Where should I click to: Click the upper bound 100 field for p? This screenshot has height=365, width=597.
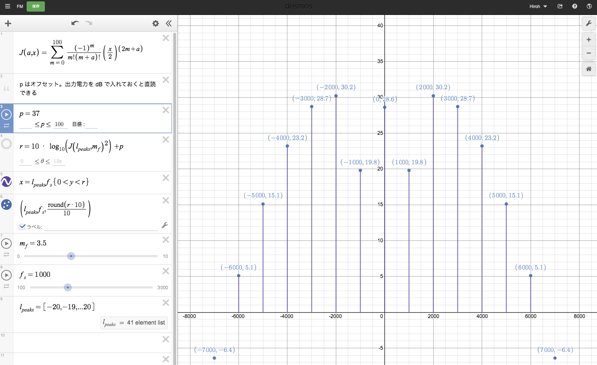point(59,124)
